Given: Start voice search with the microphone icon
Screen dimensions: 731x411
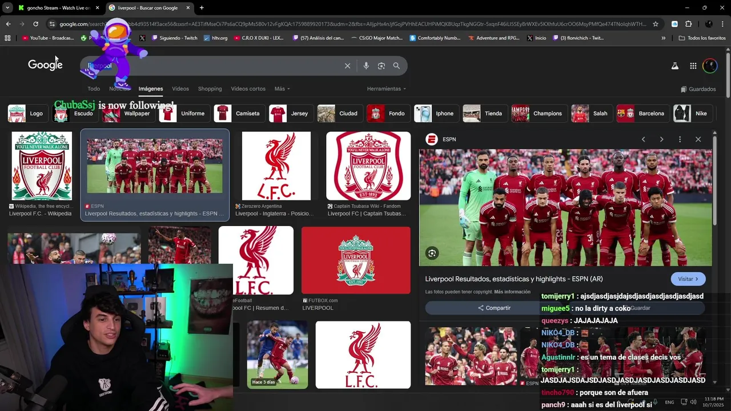Looking at the screenshot, I should 366,66.
